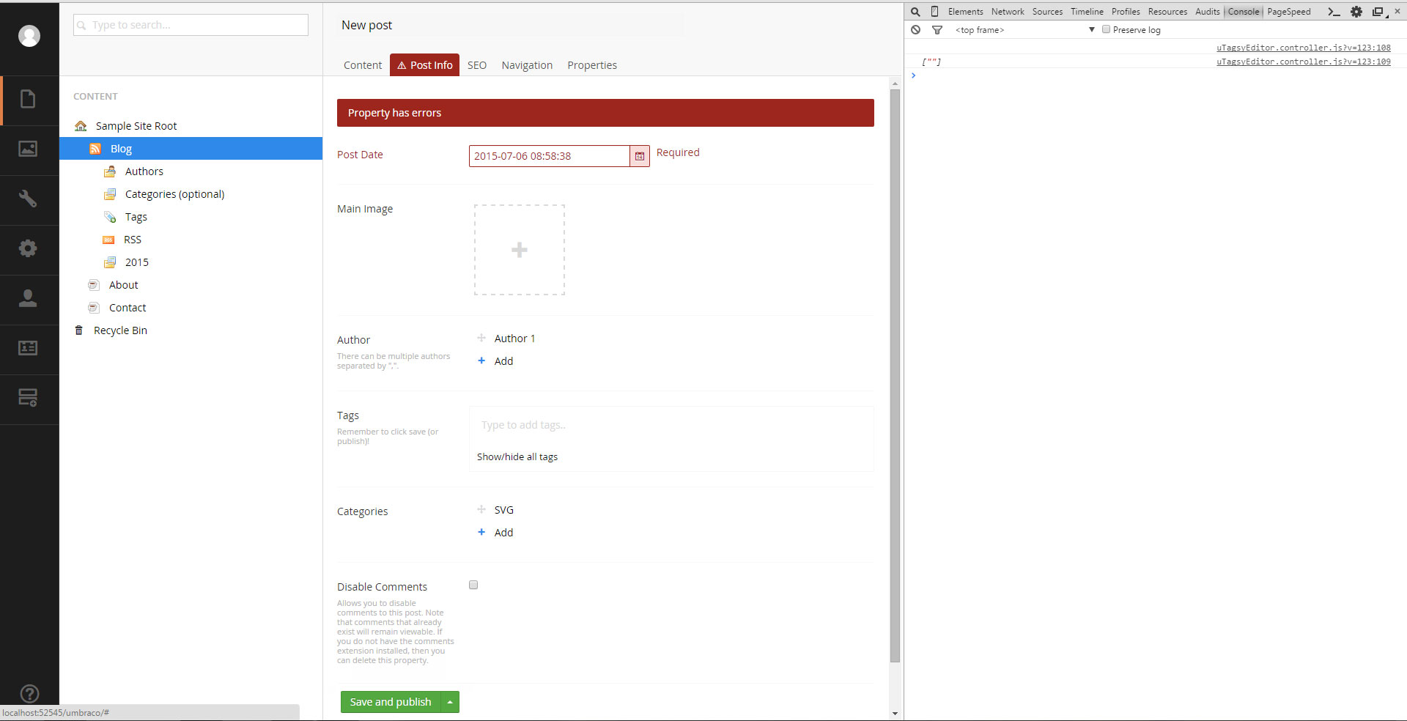This screenshot has width=1407, height=721.
Task: Select the 2015 tree node
Action: click(x=136, y=262)
